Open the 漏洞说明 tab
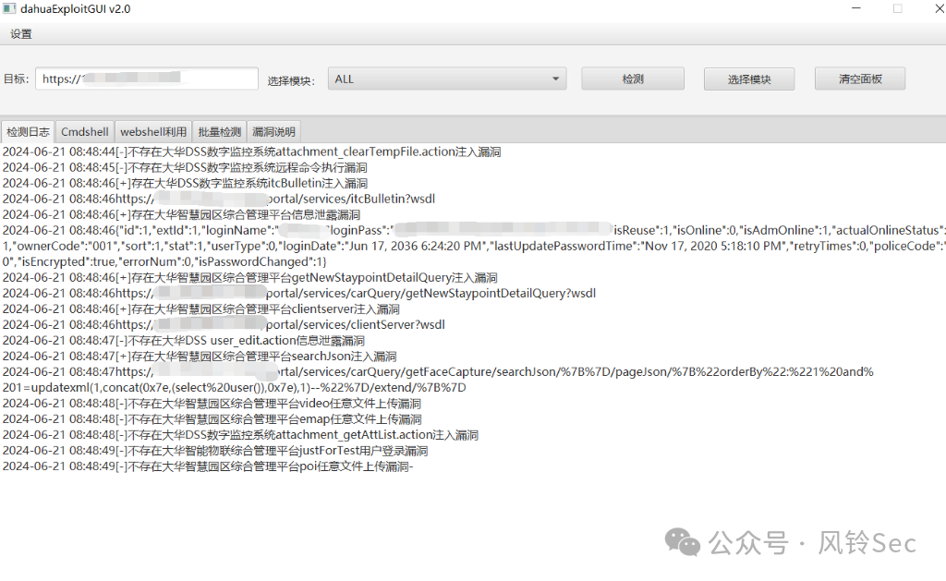The image size is (946, 581). [273, 131]
